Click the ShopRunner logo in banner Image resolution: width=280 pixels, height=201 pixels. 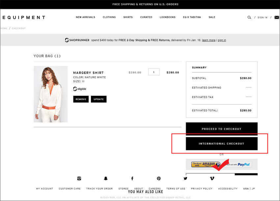77,40
